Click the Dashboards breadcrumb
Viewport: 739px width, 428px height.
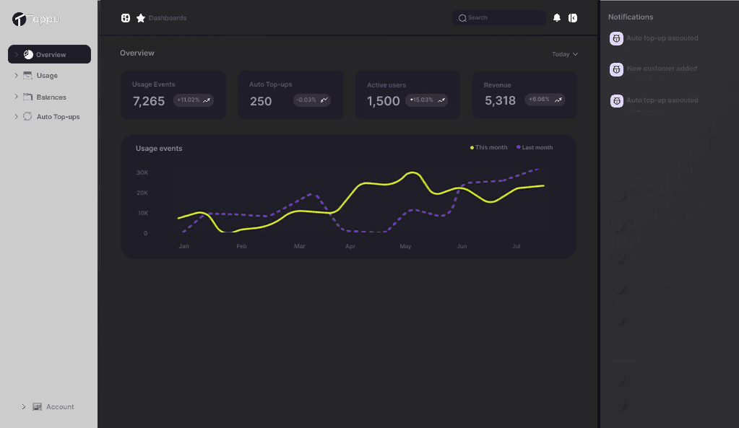pos(168,18)
